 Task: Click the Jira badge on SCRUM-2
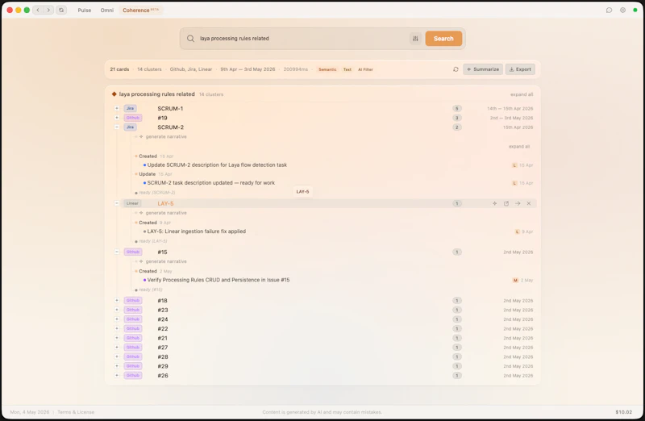coord(130,127)
